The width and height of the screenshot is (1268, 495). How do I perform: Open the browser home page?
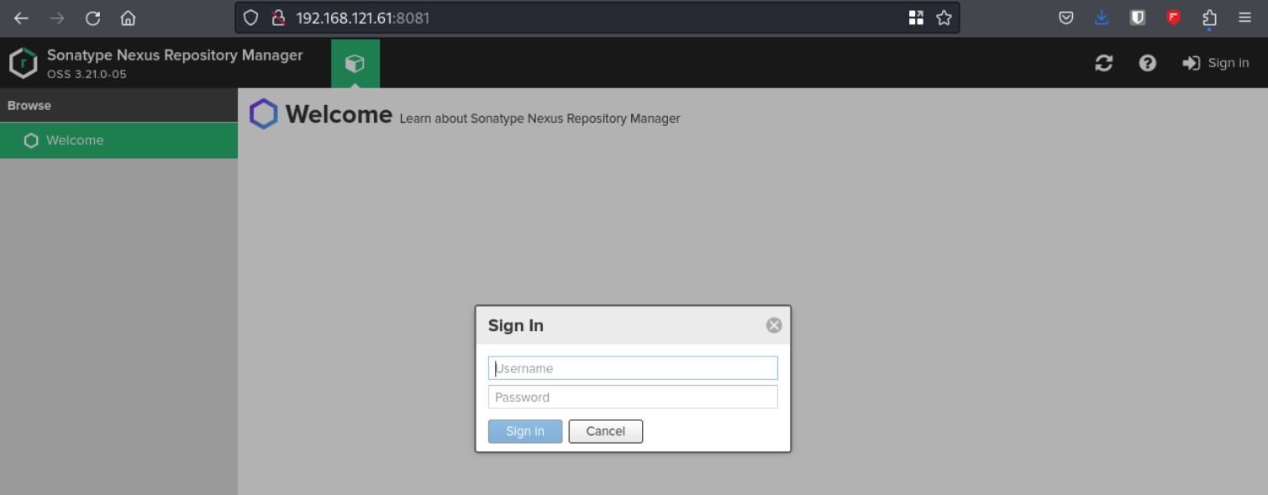[128, 18]
